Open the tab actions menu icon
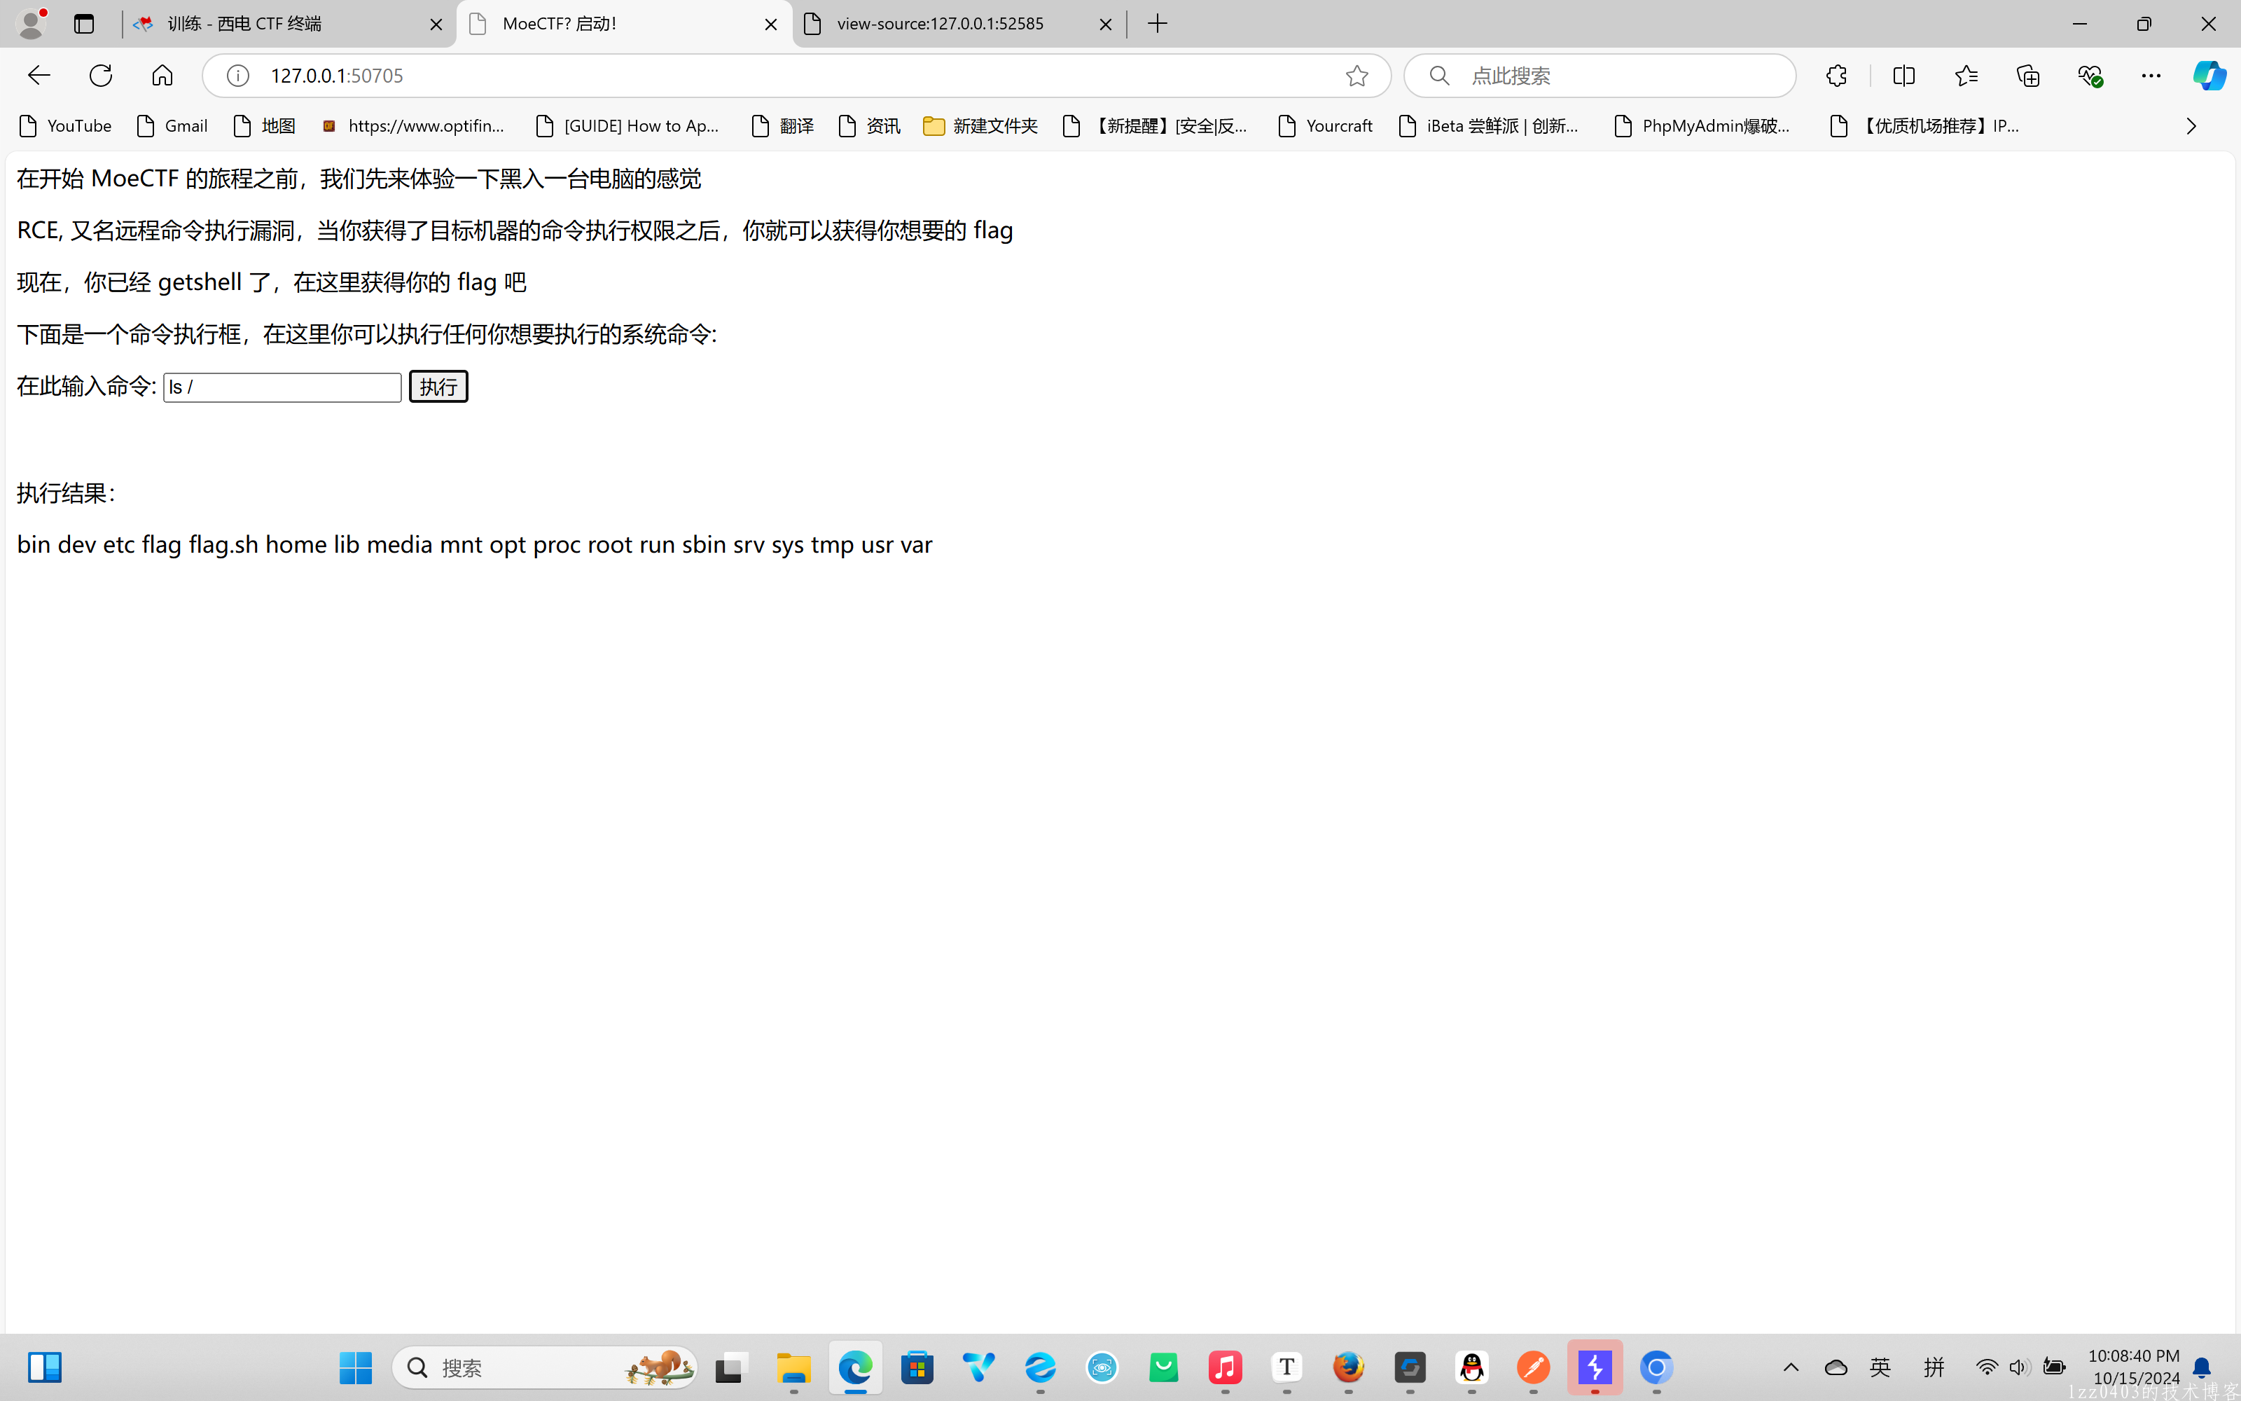Screen dimensions: 2241x1401 tap(84, 23)
